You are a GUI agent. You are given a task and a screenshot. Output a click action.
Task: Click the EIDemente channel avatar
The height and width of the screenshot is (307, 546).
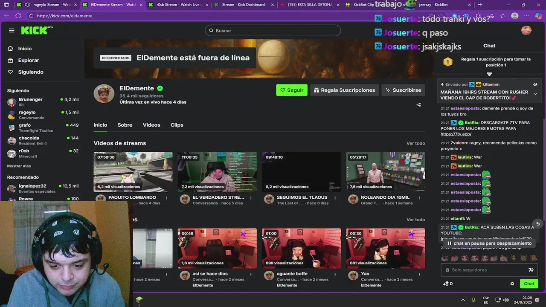pyautogui.click(x=104, y=94)
